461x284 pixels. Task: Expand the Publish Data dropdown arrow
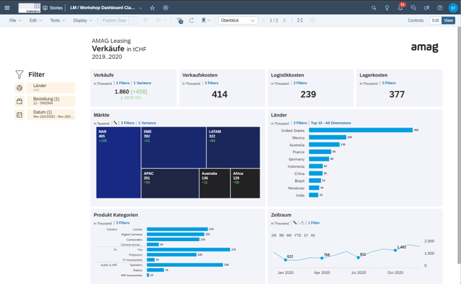tap(133, 21)
